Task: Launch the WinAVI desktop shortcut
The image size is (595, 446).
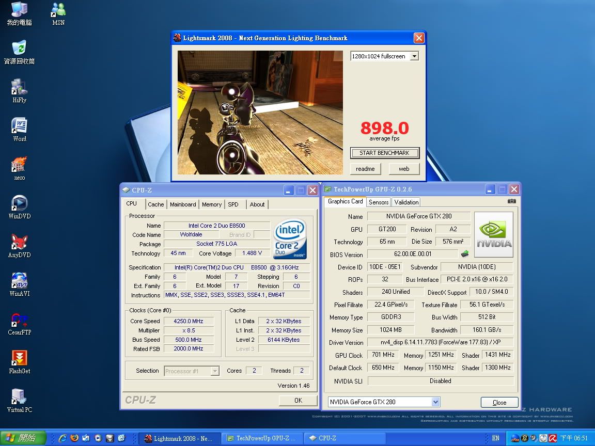Action: click(x=20, y=281)
